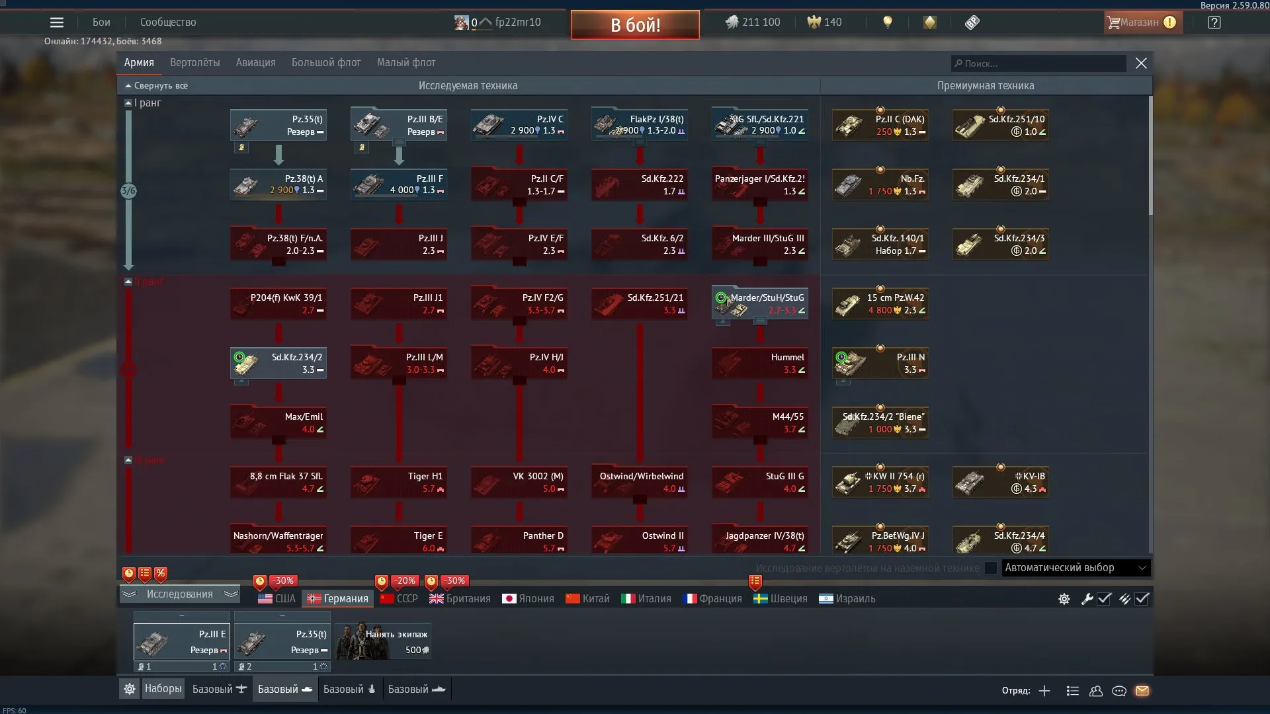
Task: Click the contacts friends icon
Action: tap(1096, 691)
